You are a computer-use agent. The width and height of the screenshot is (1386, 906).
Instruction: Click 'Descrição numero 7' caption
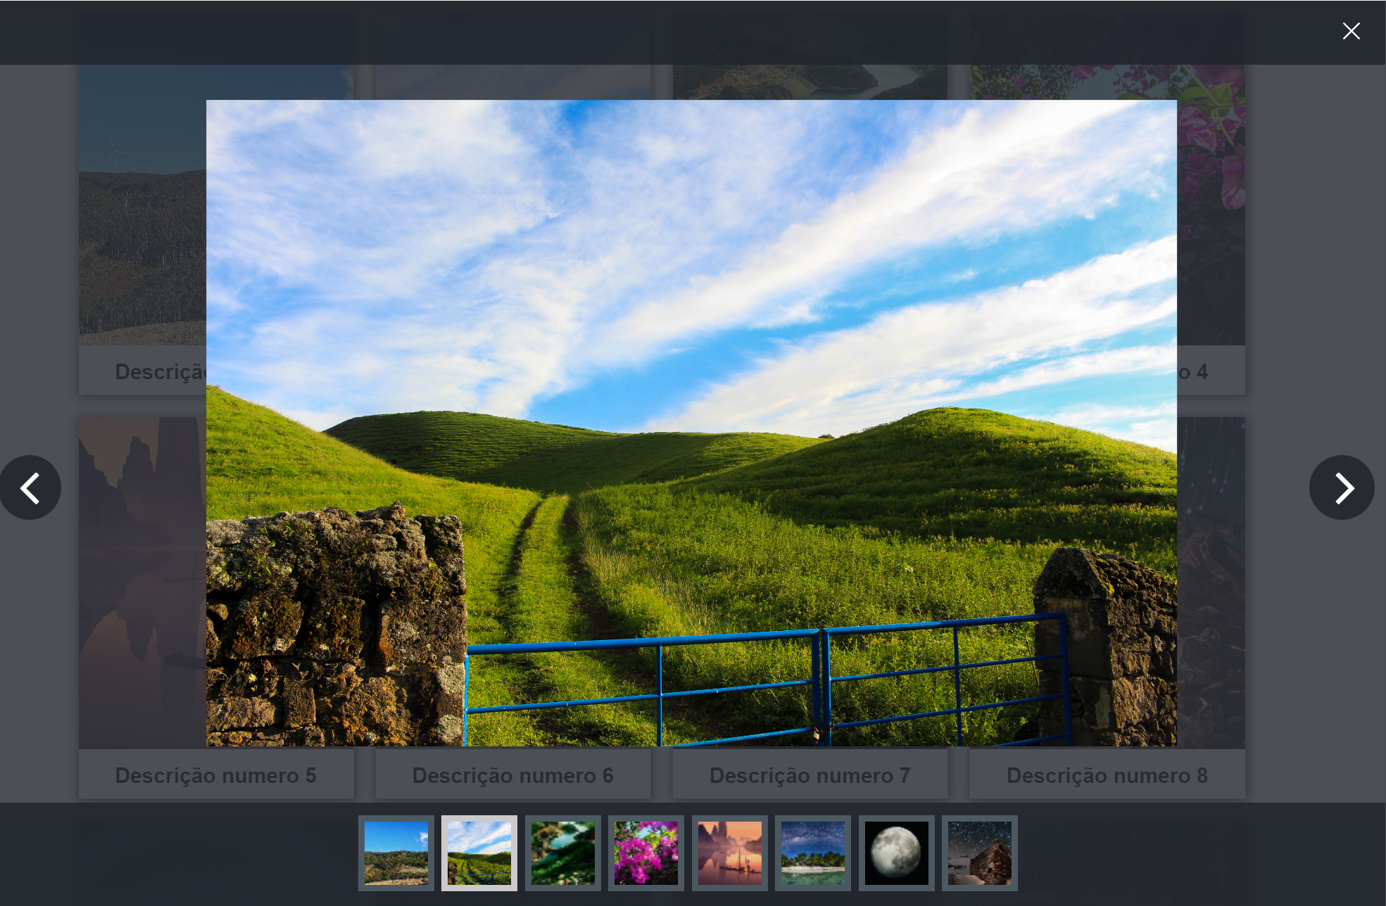(x=810, y=775)
